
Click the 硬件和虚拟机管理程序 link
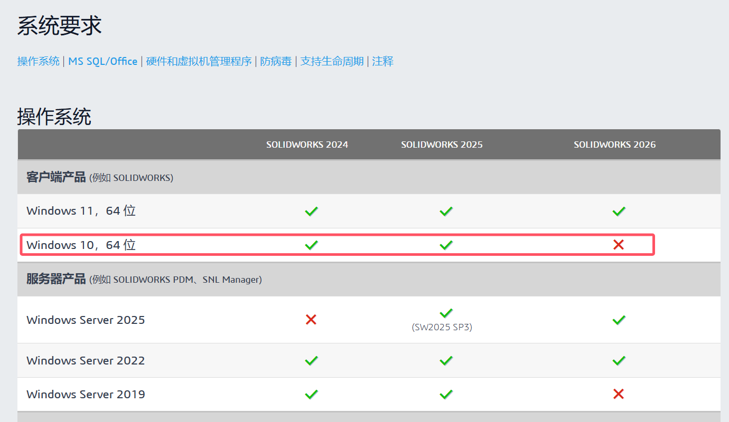pyautogui.click(x=199, y=62)
